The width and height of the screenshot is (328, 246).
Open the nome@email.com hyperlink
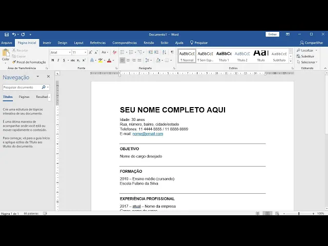coord(148,134)
